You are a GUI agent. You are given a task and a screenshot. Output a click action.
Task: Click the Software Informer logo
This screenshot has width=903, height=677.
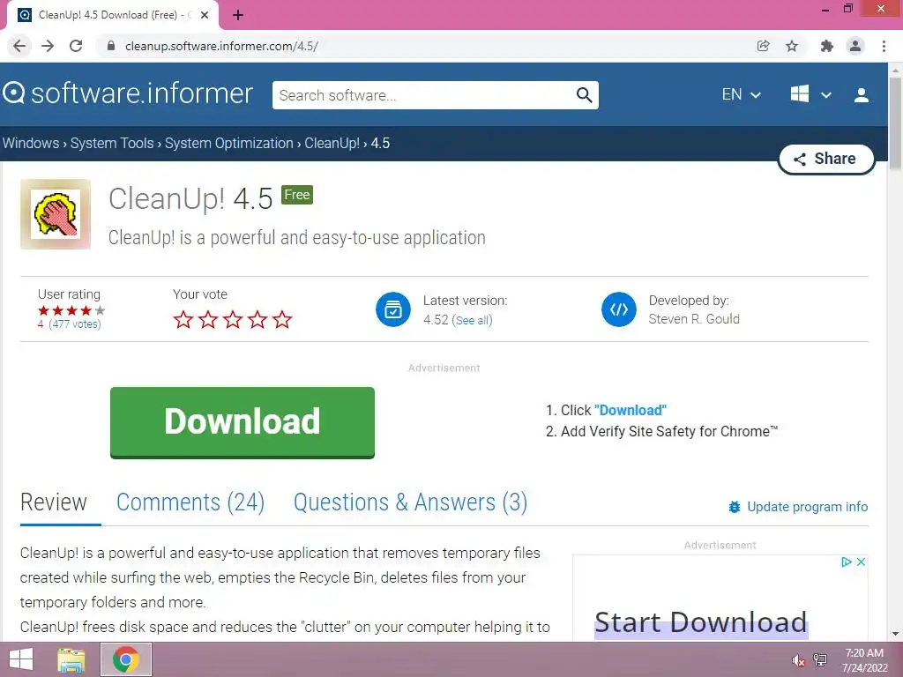128,93
